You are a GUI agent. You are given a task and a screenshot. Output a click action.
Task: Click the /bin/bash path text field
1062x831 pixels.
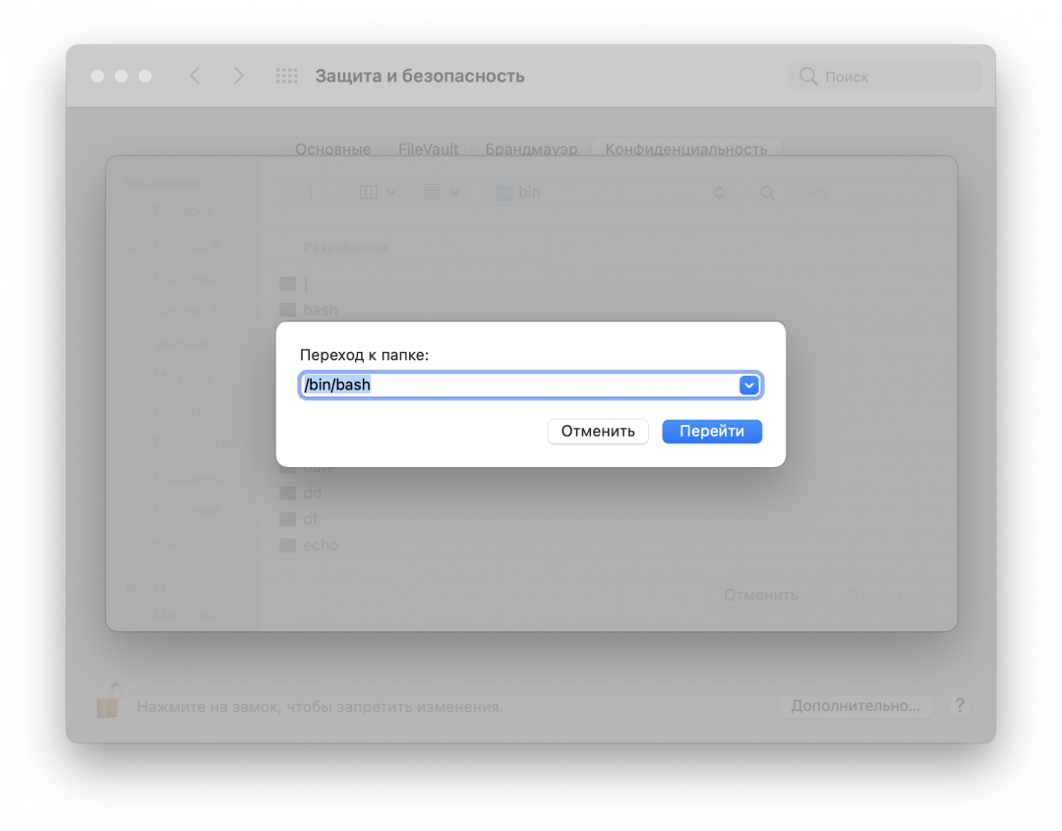click(x=519, y=386)
